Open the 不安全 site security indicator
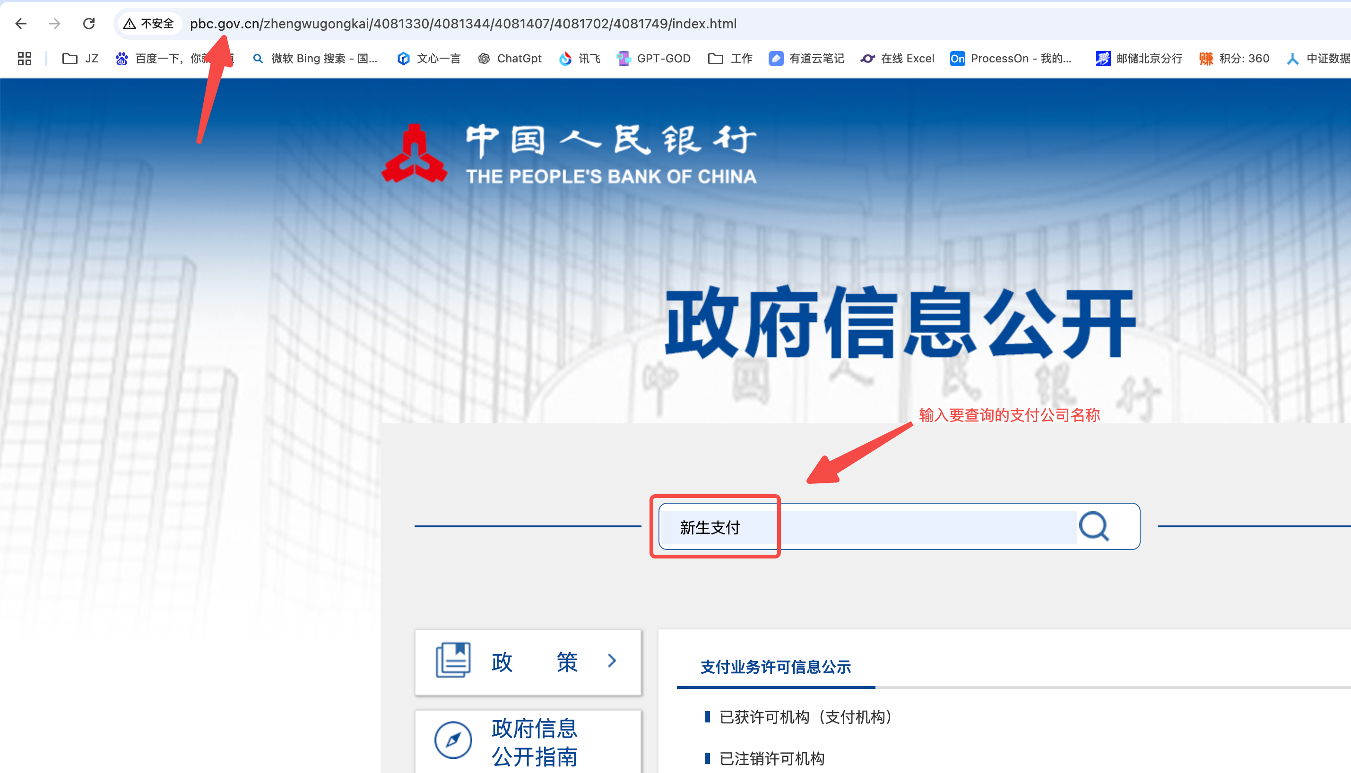 click(149, 23)
